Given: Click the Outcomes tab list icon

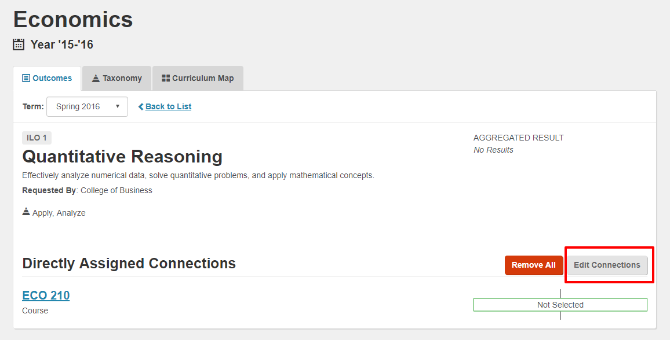Looking at the screenshot, I should click(26, 79).
